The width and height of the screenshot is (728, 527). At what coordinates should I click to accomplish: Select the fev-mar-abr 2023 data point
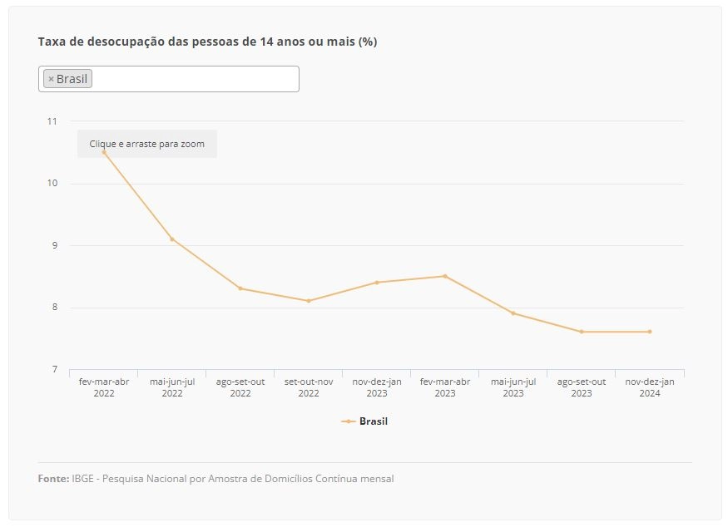click(445, 276)
